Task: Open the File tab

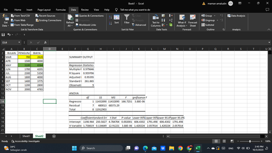Action: coord(6,10)
